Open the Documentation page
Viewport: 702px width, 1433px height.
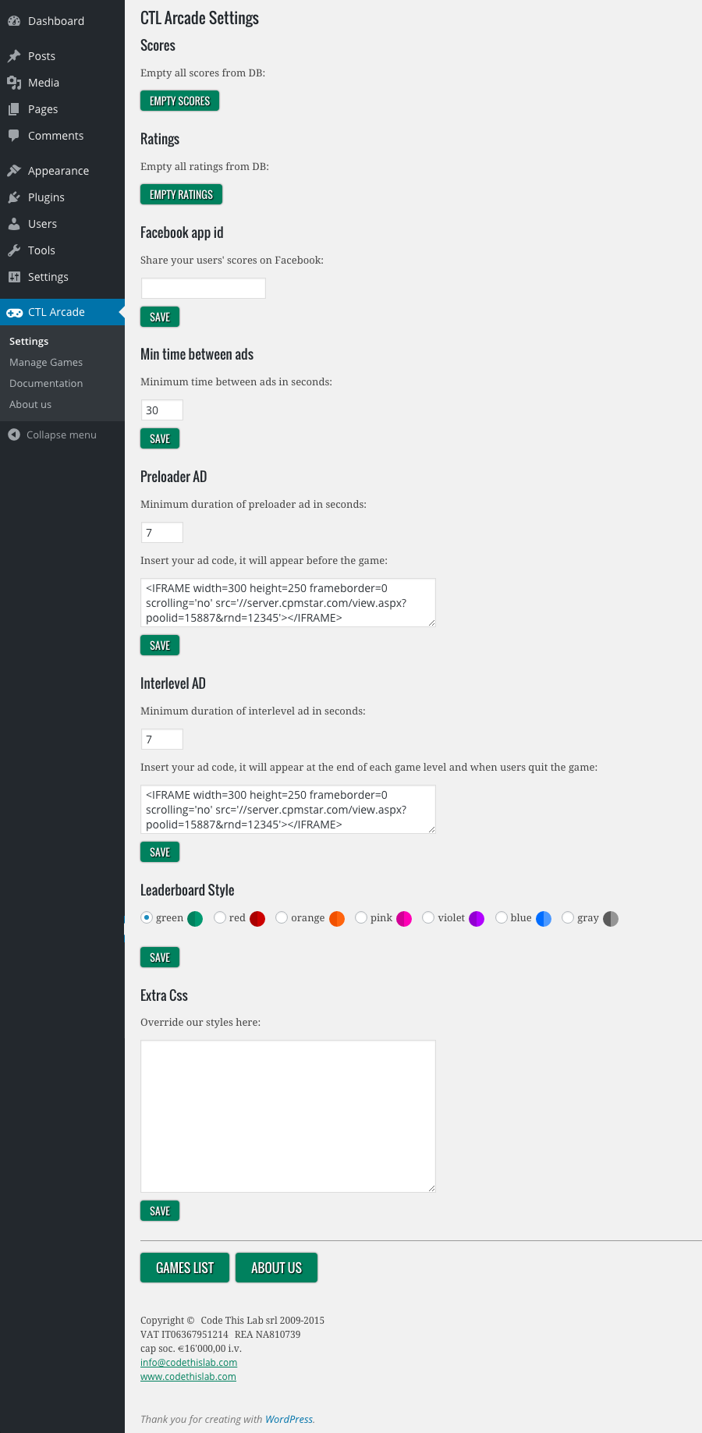[45, 383]
